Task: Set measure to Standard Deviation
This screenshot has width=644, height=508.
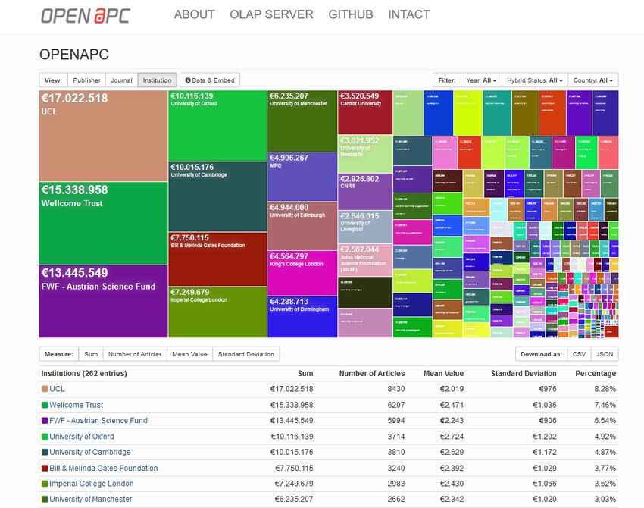Action: [x=246, y=354]
